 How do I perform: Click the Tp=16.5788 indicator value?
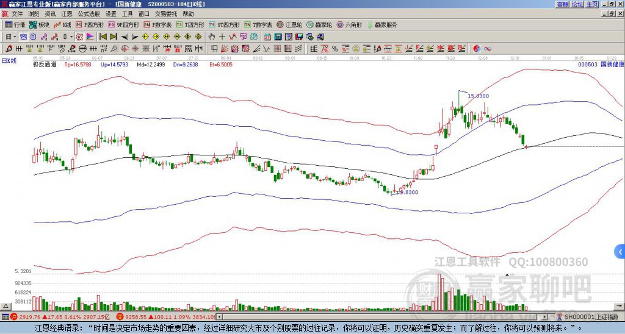(78, 65)
